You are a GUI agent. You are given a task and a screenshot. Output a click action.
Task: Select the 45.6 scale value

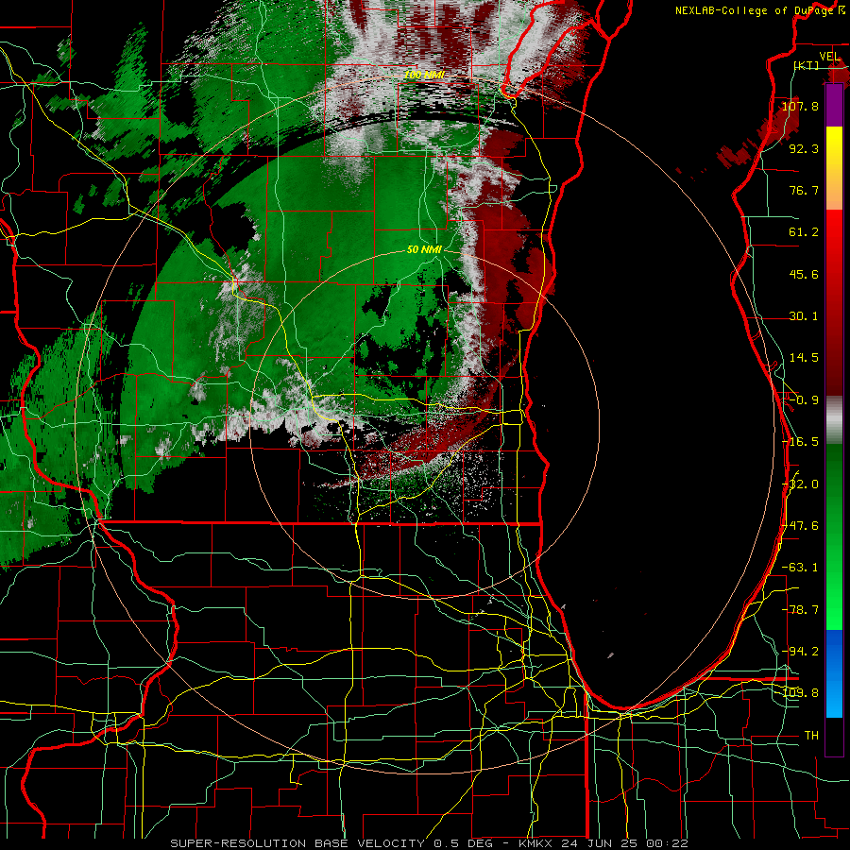point(804,274)
